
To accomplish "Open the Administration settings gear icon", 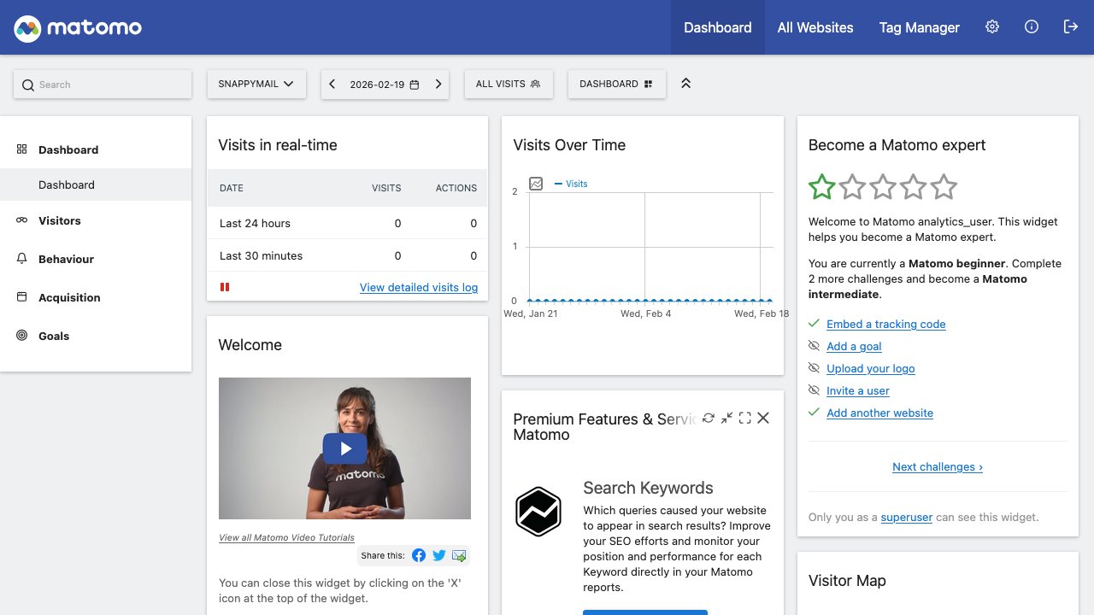I will (991, 27).
